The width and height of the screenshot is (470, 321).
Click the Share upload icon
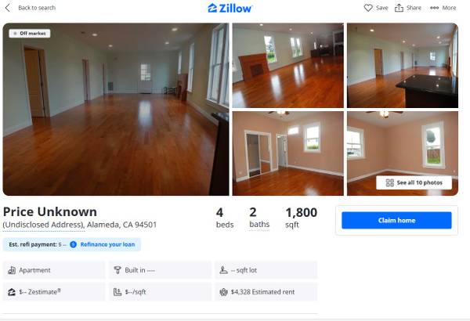399,8
